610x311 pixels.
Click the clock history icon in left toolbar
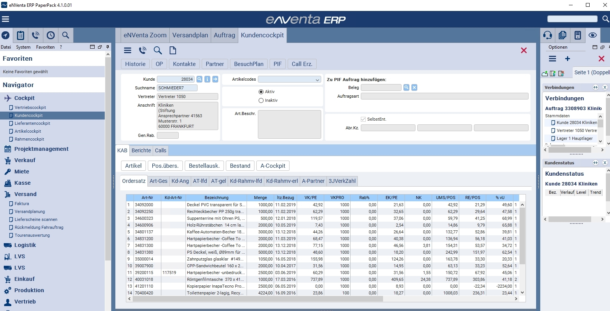[51, 35]
